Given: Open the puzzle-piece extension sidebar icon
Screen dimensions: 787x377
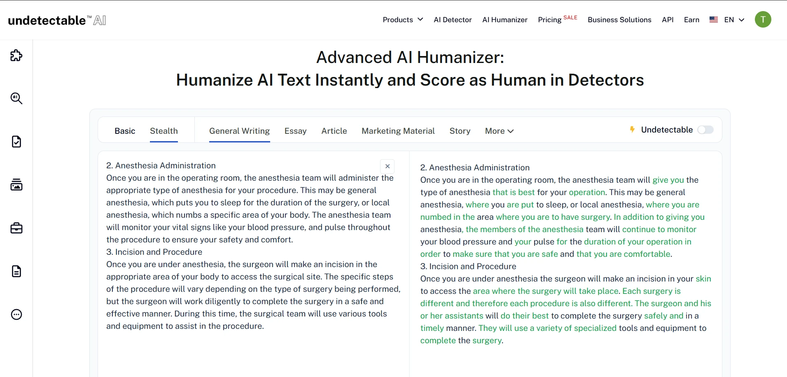Looking at the screenshot, I should coord(16,55).
